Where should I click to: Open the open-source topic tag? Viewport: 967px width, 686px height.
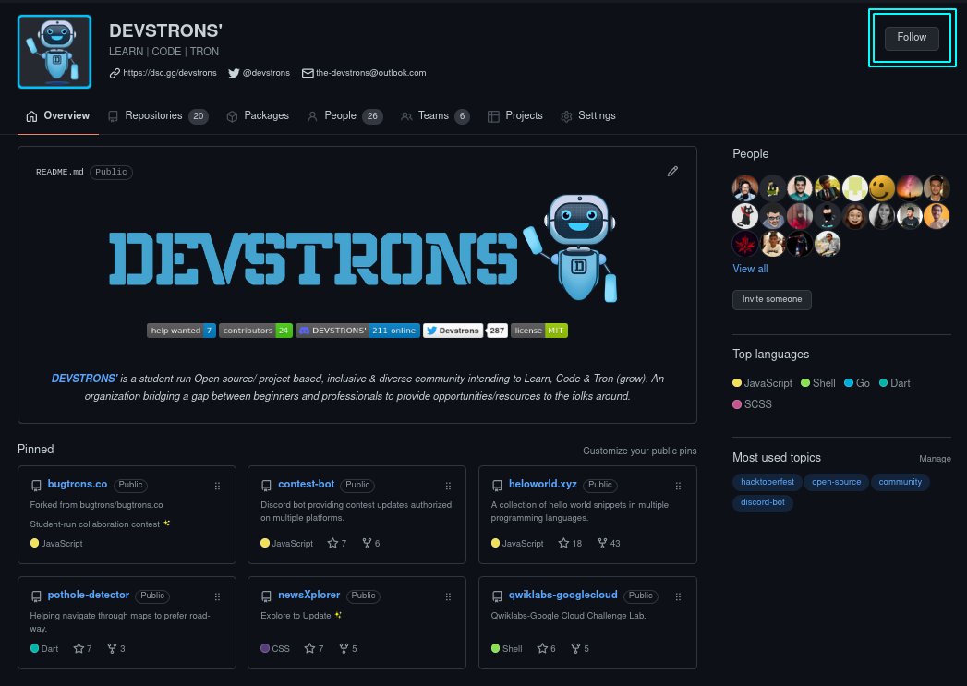(x=836, y=482)
